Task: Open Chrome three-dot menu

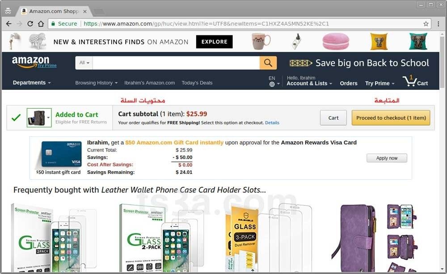Action: pos(439,24)
